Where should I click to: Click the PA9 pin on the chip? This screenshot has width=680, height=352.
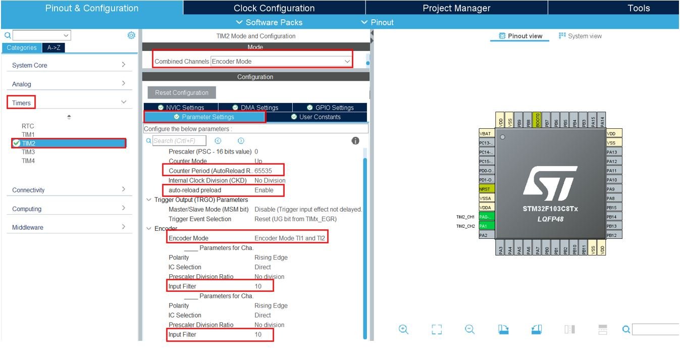614,189
